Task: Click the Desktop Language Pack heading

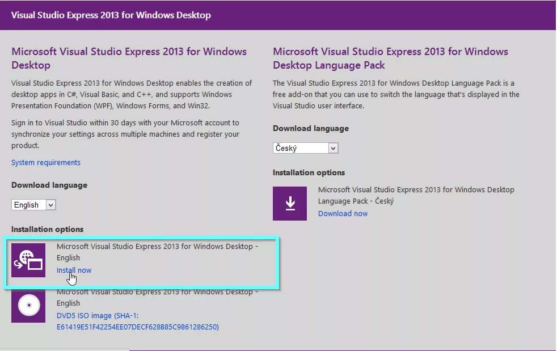Action: tap(390, 58)
